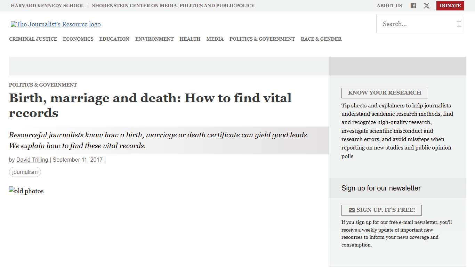The image size is (475, 267).
Task: Click the red DONATE button
Action: (x=450, y=6)
